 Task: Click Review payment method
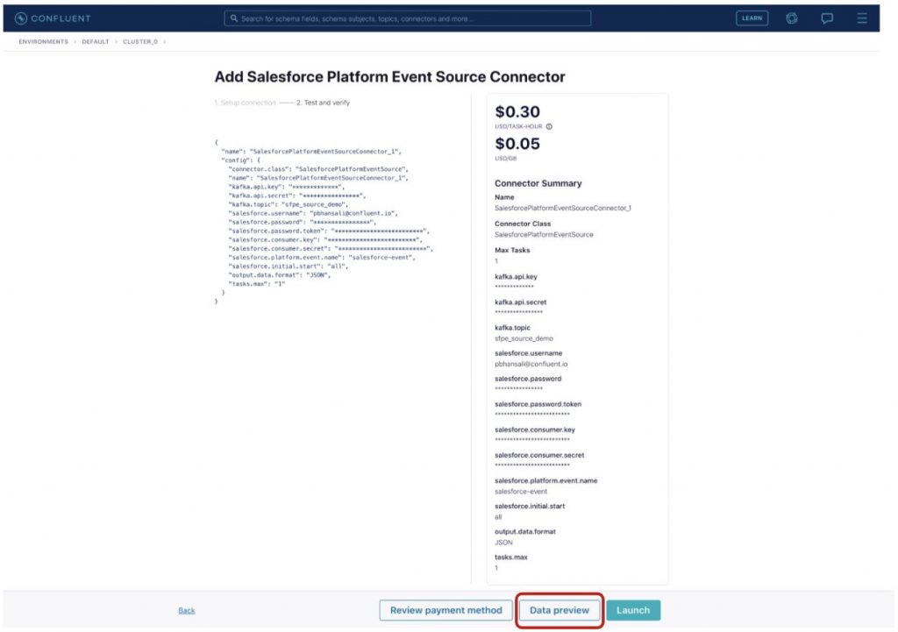[445, 610]
